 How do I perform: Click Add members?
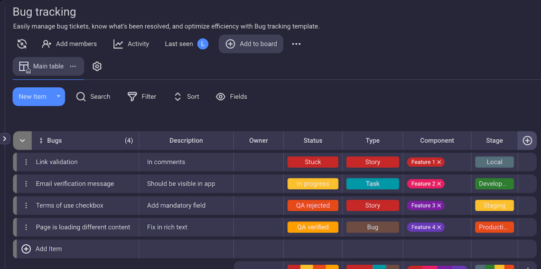coord(69,44)
